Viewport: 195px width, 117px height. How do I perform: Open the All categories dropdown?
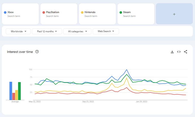pyautogui.click(x=77, y=31)
